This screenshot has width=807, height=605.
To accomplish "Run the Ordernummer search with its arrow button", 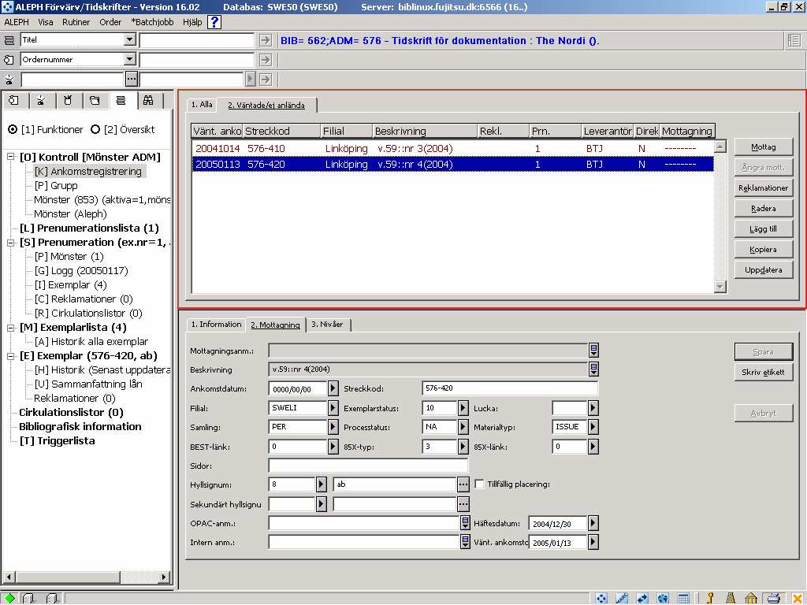I will click(x=265, y=60).
